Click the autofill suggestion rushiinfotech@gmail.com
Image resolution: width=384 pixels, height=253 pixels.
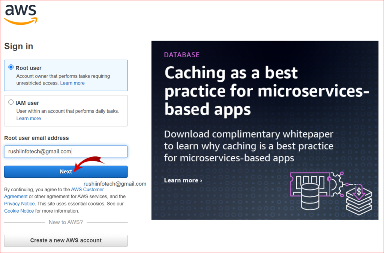(115, 184)
